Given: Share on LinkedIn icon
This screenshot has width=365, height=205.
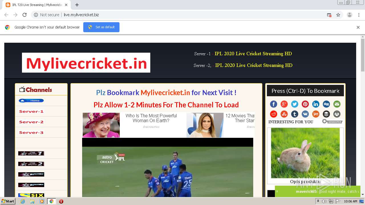Looking at the screenshot, I should click(316, 104).
